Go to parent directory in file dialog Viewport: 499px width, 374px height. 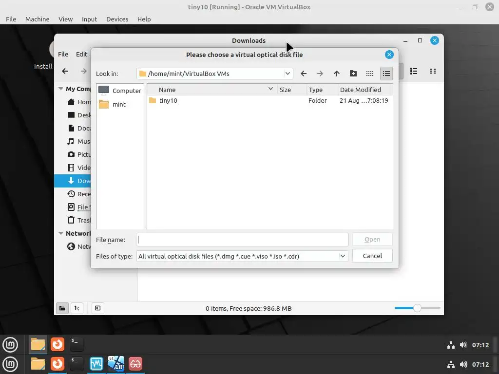[x=337, y=74]
